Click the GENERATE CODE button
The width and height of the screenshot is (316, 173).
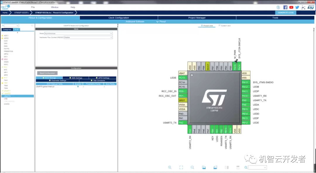[286, 13]
